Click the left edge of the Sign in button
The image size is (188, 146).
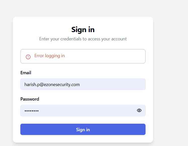23,129
